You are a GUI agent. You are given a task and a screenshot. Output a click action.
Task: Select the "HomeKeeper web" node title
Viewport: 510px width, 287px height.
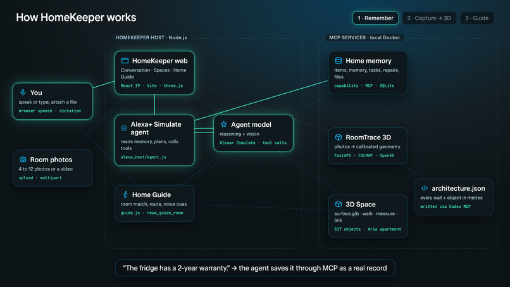[x=159, y=61]
